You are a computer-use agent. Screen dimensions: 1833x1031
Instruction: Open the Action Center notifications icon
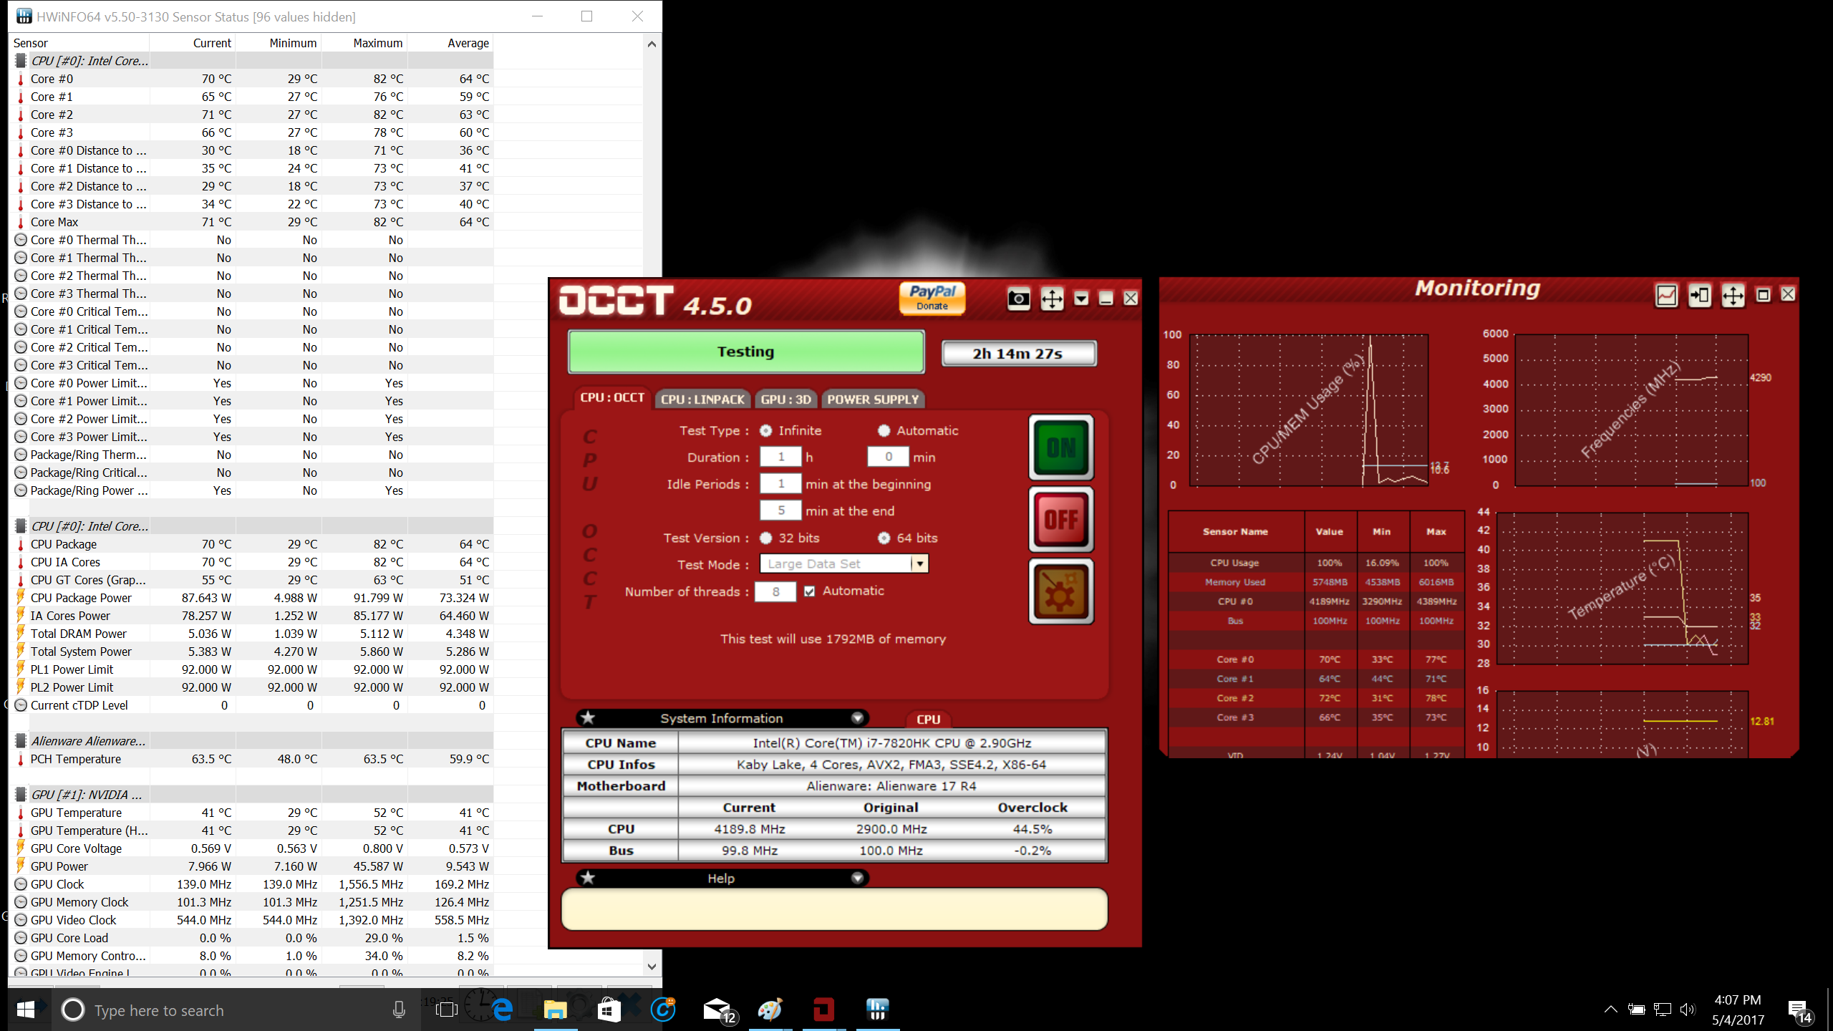[x=1799, y=1010]
